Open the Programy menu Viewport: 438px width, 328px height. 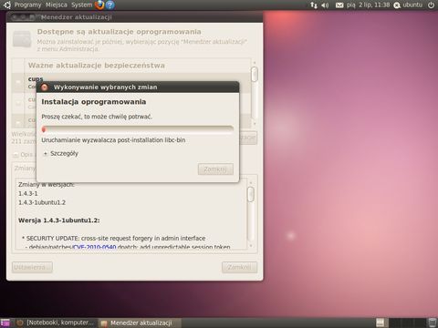pyautogui.click(x=27, y=5)
